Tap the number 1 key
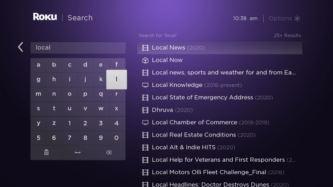333x187 pixels. tap(70, 123)
